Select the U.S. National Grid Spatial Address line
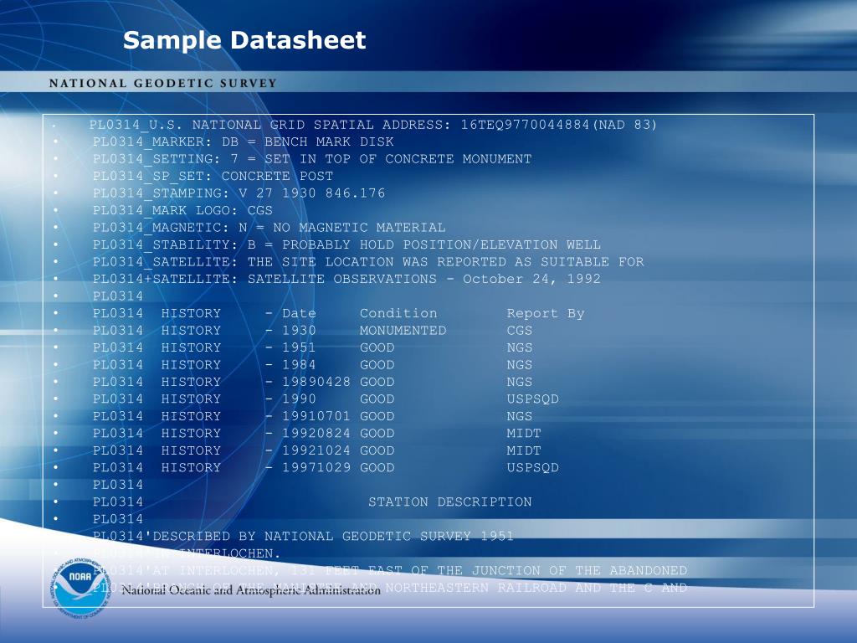This screenshot has height=643, width=857. [373, 125]
